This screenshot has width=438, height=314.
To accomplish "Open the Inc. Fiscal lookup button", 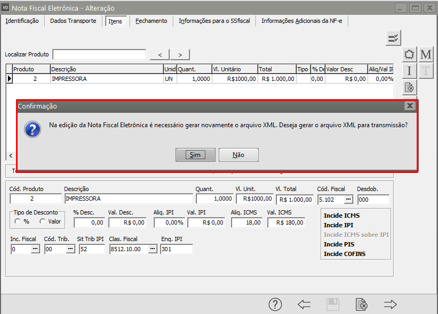I will click(x=35, y=249).
